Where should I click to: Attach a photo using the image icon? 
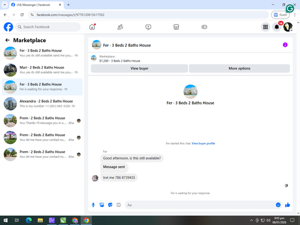tap(102, 205)
